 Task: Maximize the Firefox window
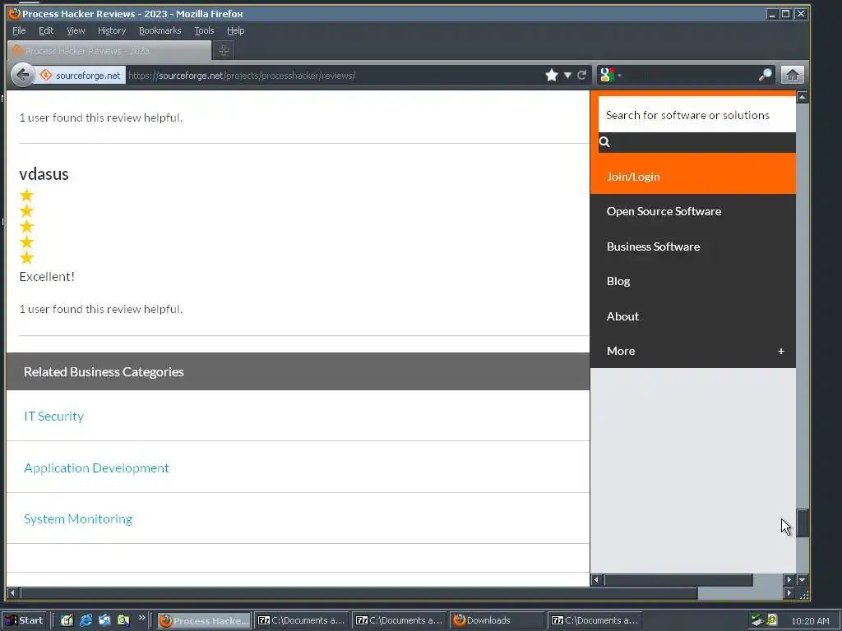(x=785, y=14)
